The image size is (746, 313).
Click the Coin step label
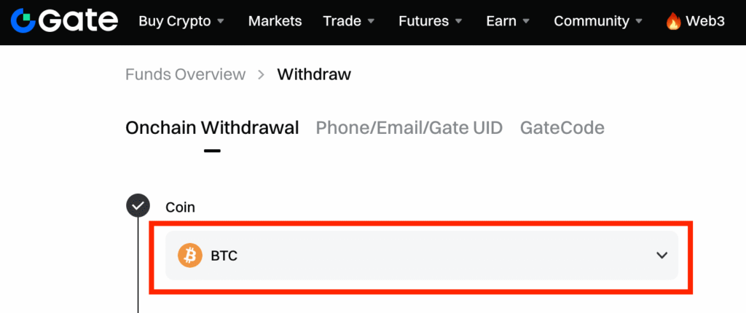(180, 207)
